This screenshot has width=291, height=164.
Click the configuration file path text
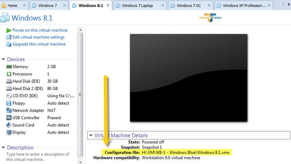coord(186,153)
